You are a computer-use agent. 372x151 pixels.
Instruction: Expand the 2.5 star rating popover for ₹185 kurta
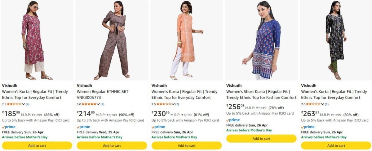(24, 104)
